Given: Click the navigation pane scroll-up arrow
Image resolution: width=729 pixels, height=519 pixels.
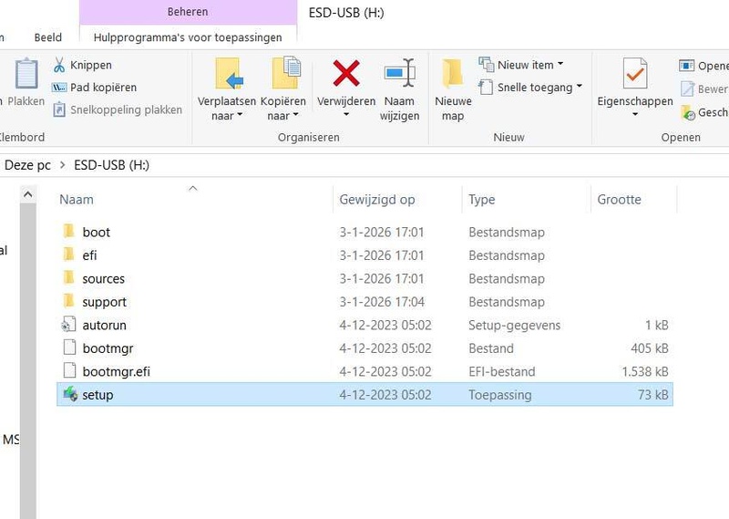Looking at the screenshot, I should point(28,194).
